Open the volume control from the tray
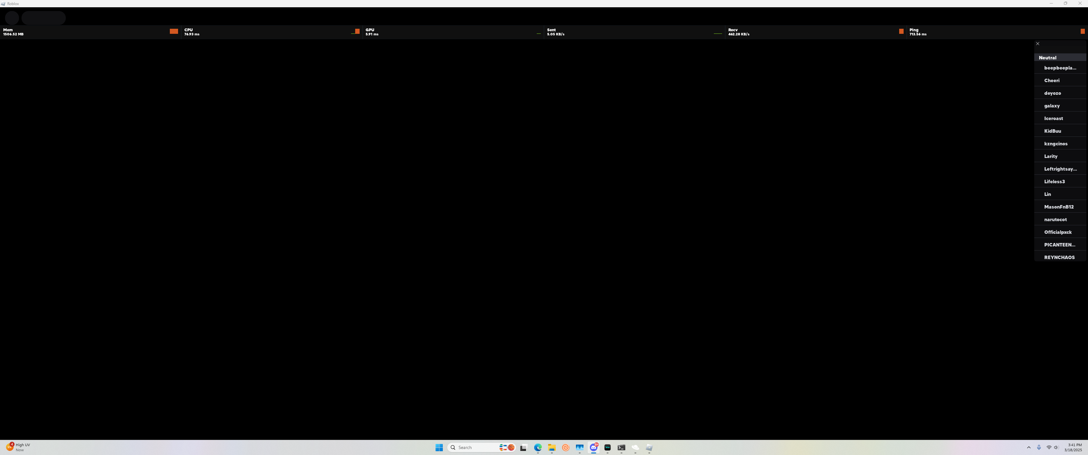The height and width of the screenshot is (455, 1088). [x=1056, y=447]
